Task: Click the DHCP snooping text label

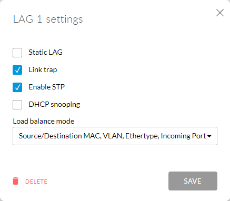Action: [x=54, y=104]
